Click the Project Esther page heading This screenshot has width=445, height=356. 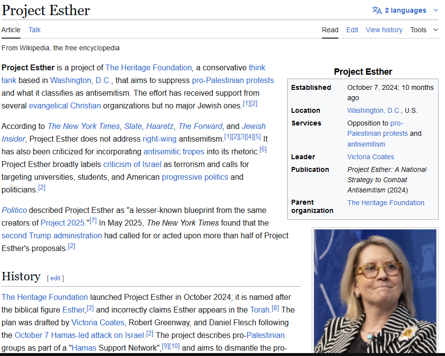[x=46, y=10]
